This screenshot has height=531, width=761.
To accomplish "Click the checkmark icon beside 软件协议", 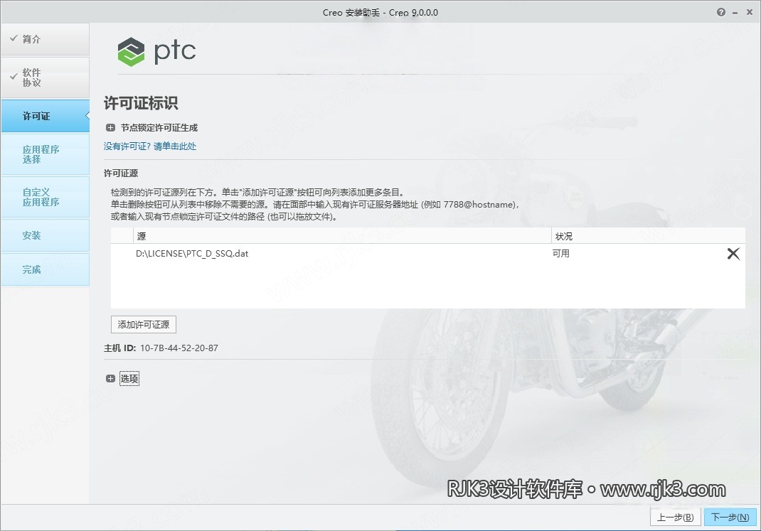I will pos(14,76).
